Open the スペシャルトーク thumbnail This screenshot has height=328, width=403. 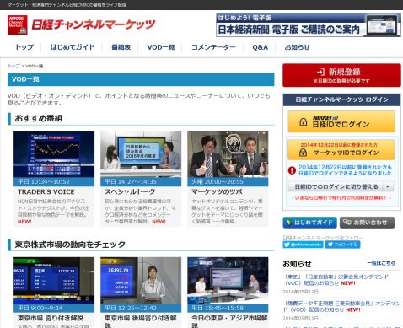[141, 154]
